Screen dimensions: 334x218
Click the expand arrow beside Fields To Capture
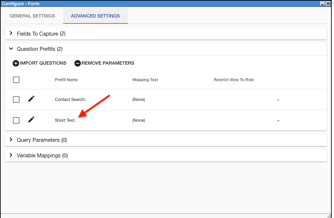(11, 33)
